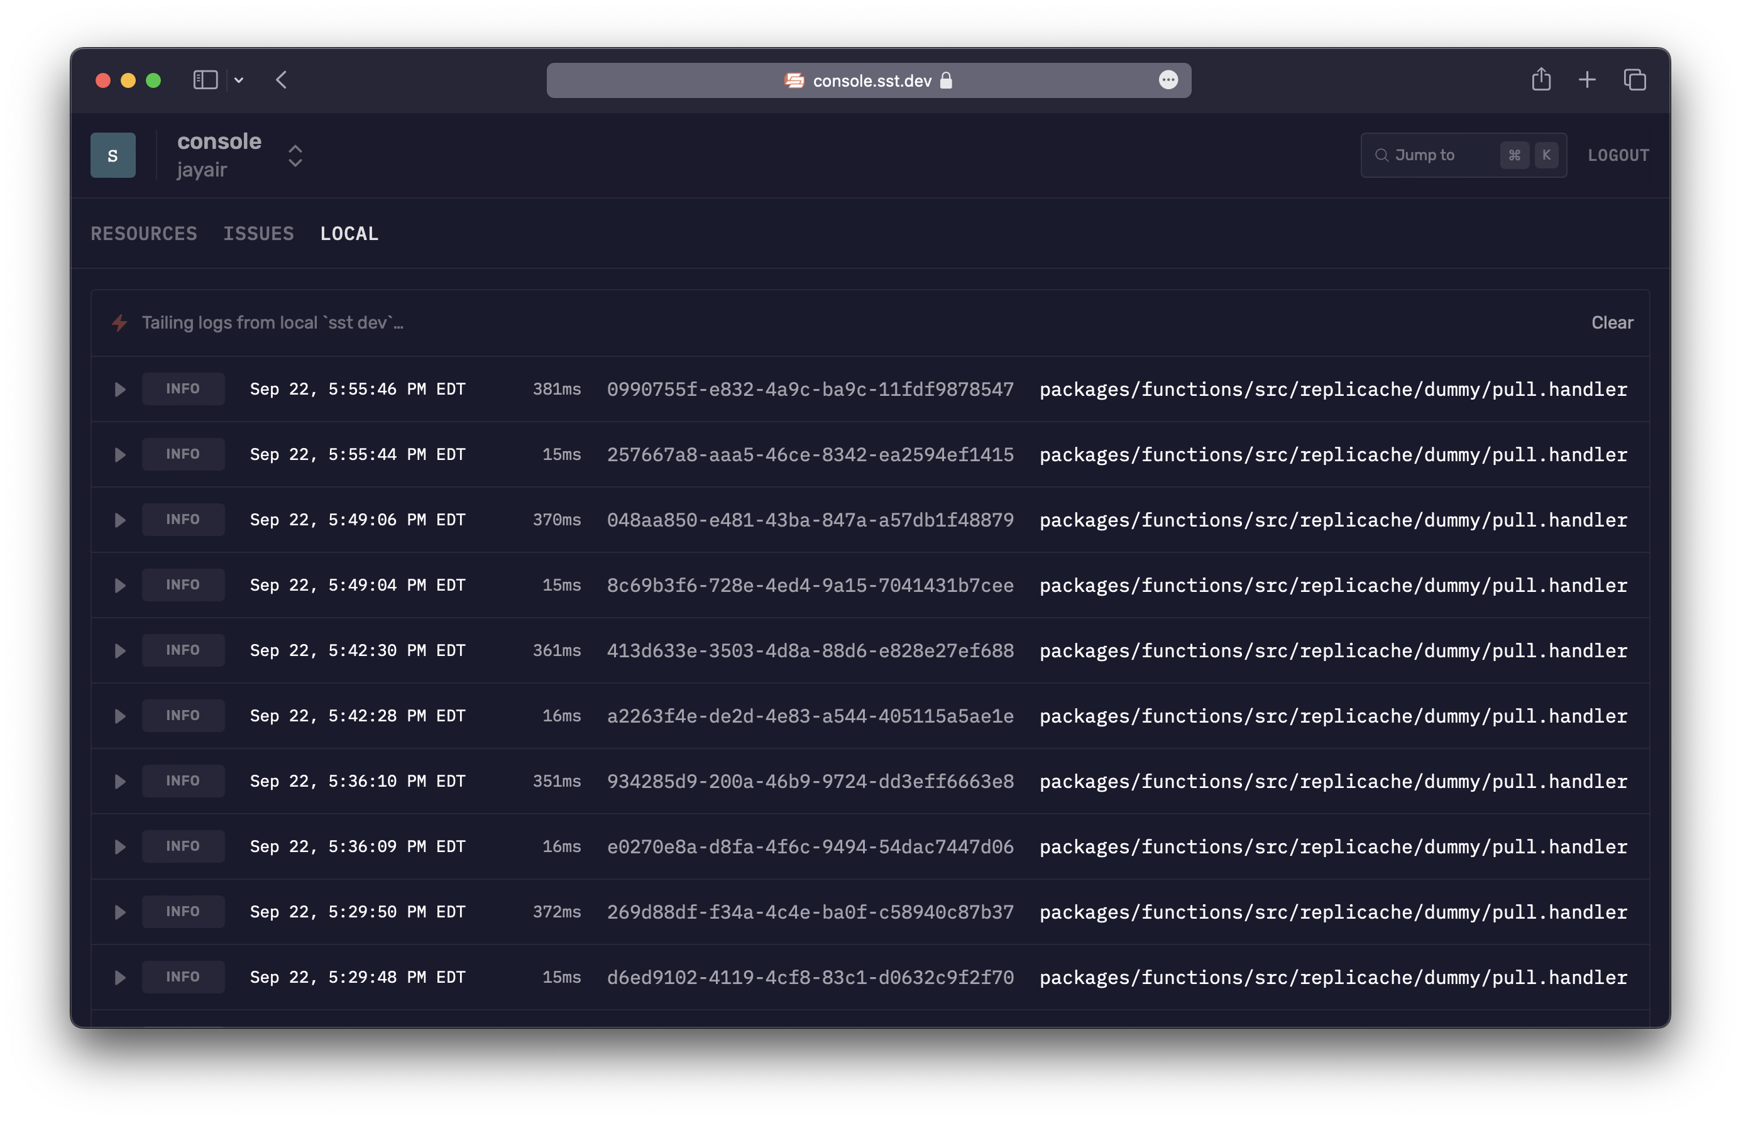Image resolution: width=1741 pixels, height=1121 pixels.
Task: Expand the last log entry at 5:29:48 PM
Action: pyautogui.click(x=120, y=977)
